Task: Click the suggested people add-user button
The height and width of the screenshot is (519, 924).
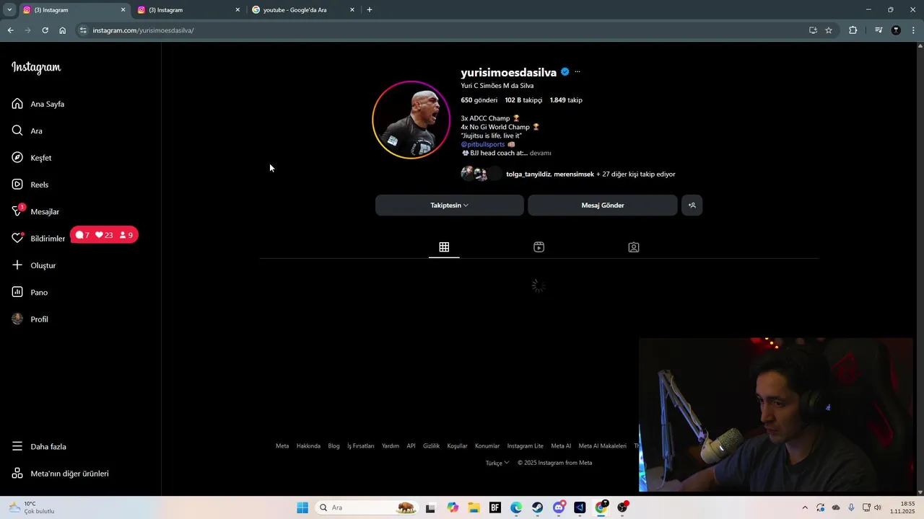Action: tap(692, 205)
